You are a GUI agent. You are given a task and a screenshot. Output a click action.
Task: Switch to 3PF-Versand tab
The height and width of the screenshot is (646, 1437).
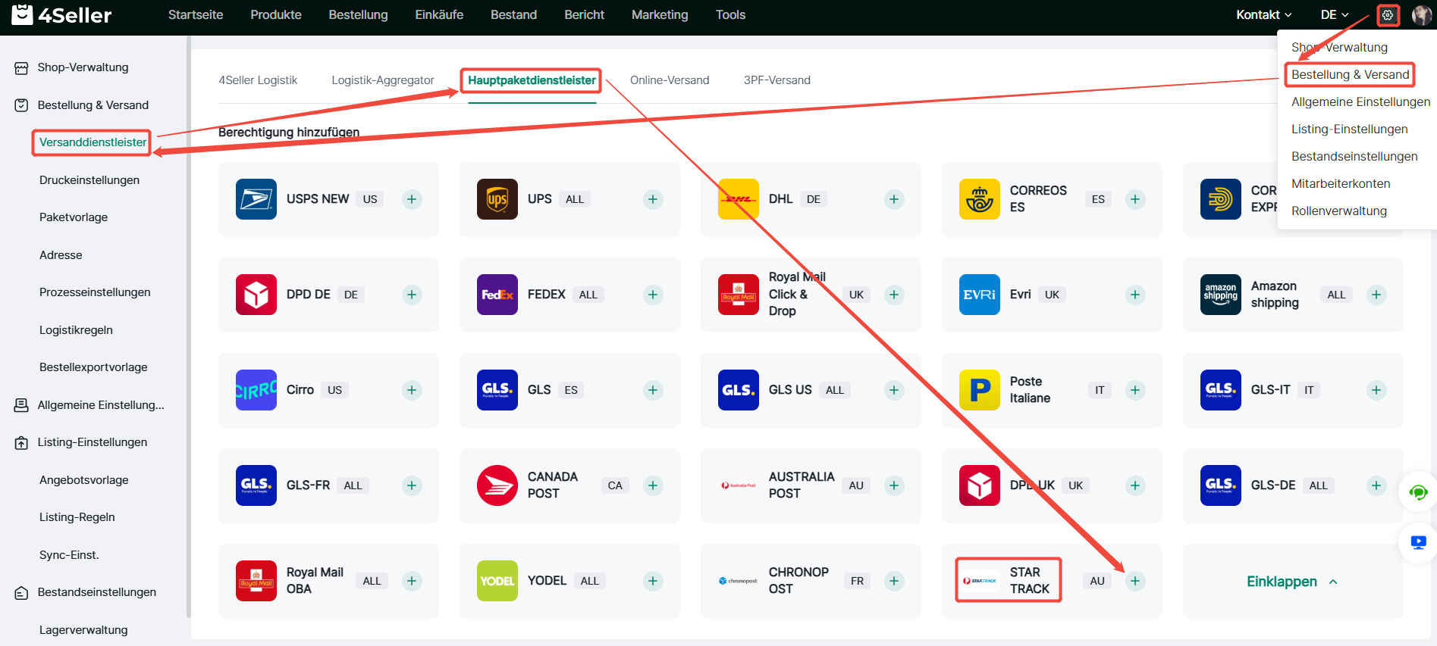click(777, 80)
